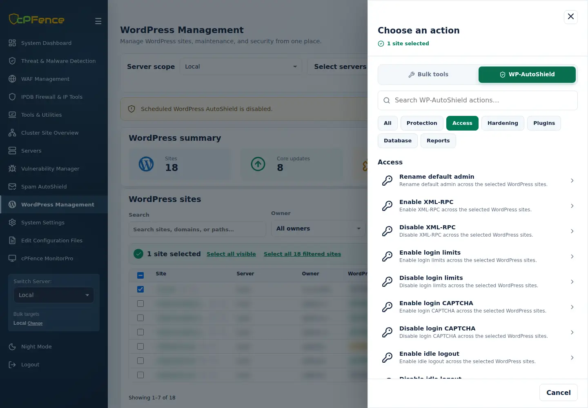
Task: Click the Edit Configuration Files document icon
Action: [x=12, y=240]
